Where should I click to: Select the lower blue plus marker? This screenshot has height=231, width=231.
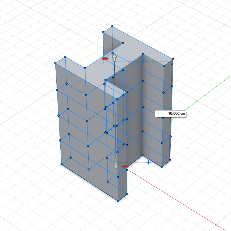point(148,162)
